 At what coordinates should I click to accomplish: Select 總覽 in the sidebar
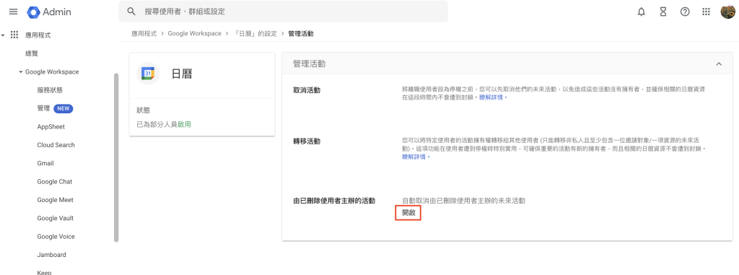(x=32, y=54)
